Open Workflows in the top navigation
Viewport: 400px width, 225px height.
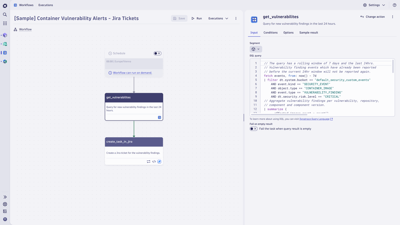pos(26,5)
